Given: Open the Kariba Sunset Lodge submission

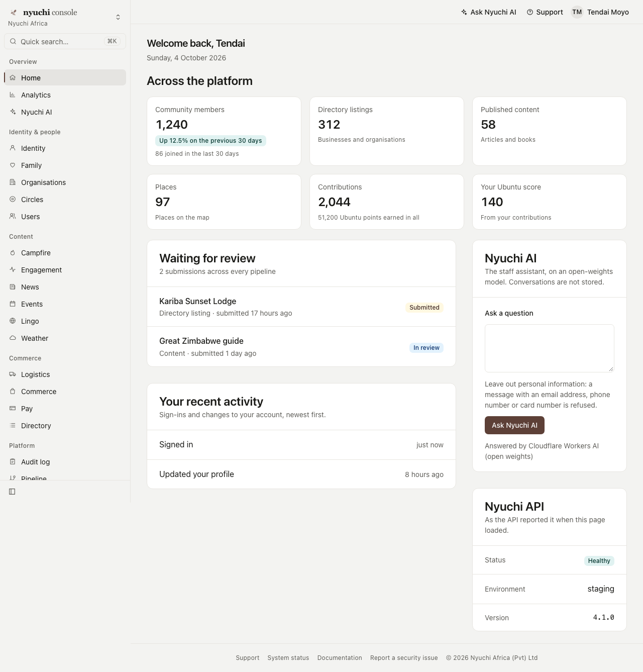Looking at the screenshot, I should click(x=301, y=307).
